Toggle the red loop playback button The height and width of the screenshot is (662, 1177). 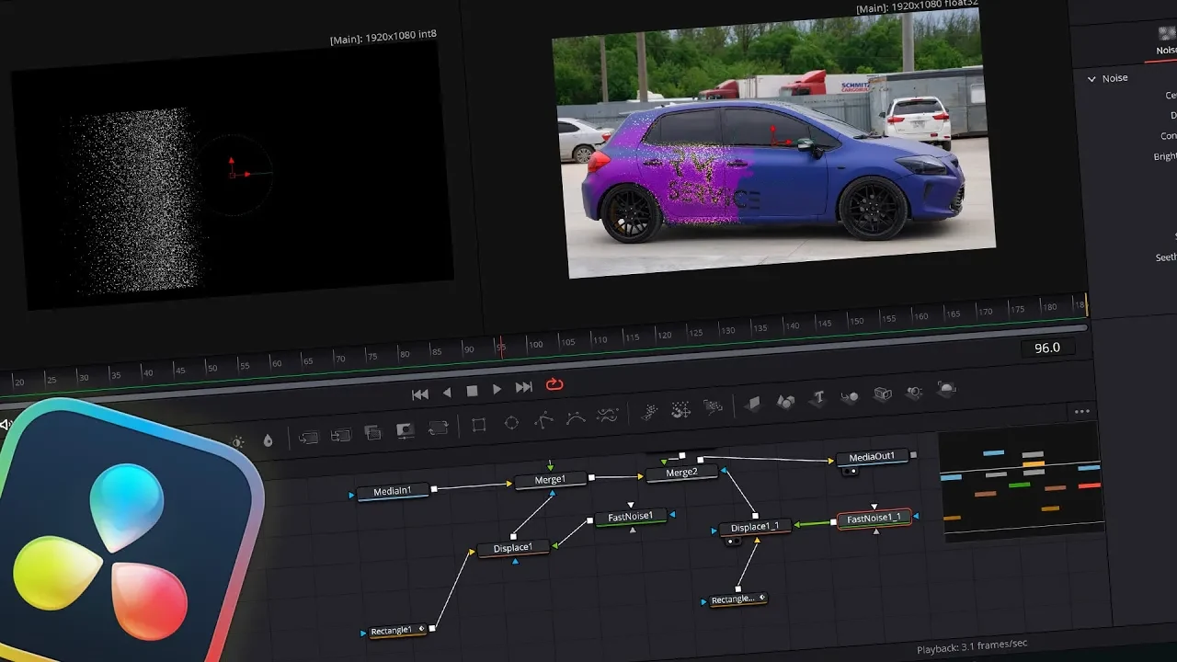click(554, 385)
